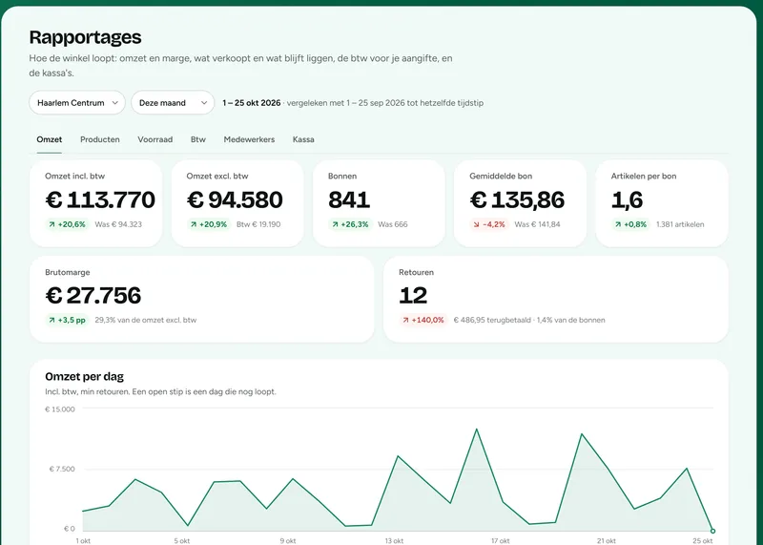
Task: Click the '€ 486,95 terugbetaald' text
Action: (492, 320)
